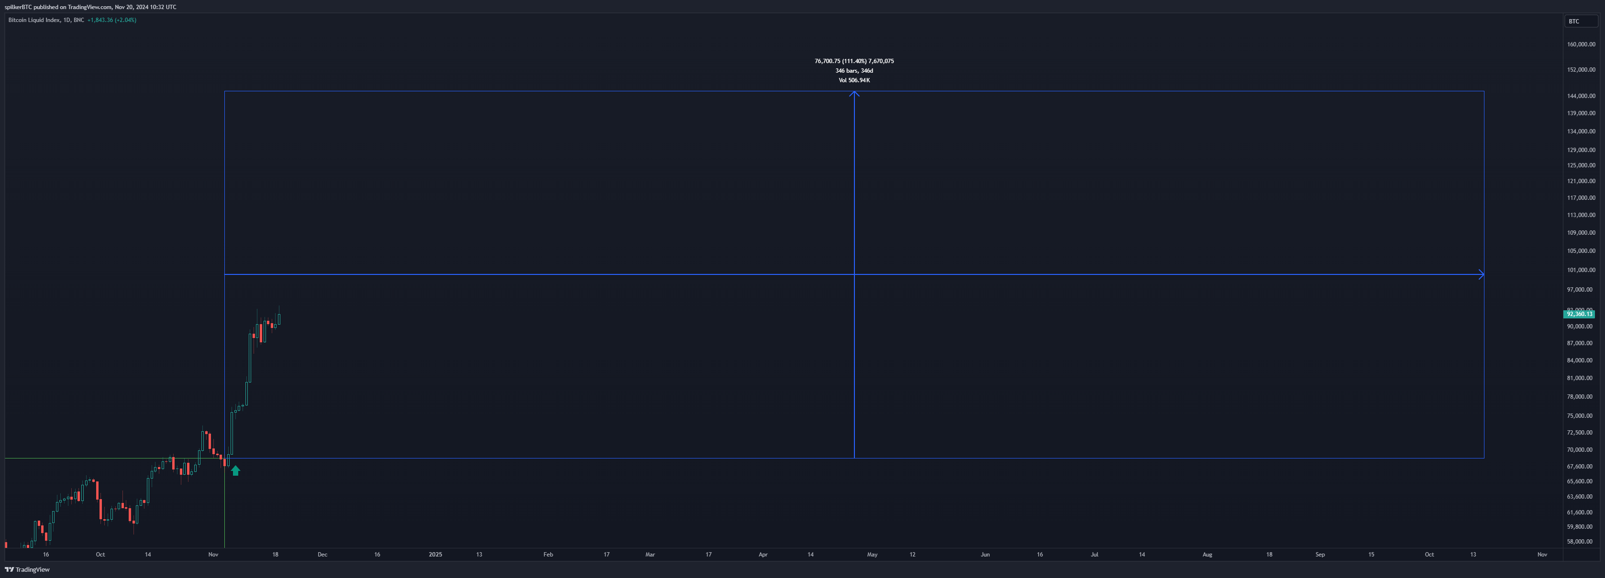Click the 84,000.00 price axis label
Viewport: 1605px width, 578px height.
[x=1580, y=360]
